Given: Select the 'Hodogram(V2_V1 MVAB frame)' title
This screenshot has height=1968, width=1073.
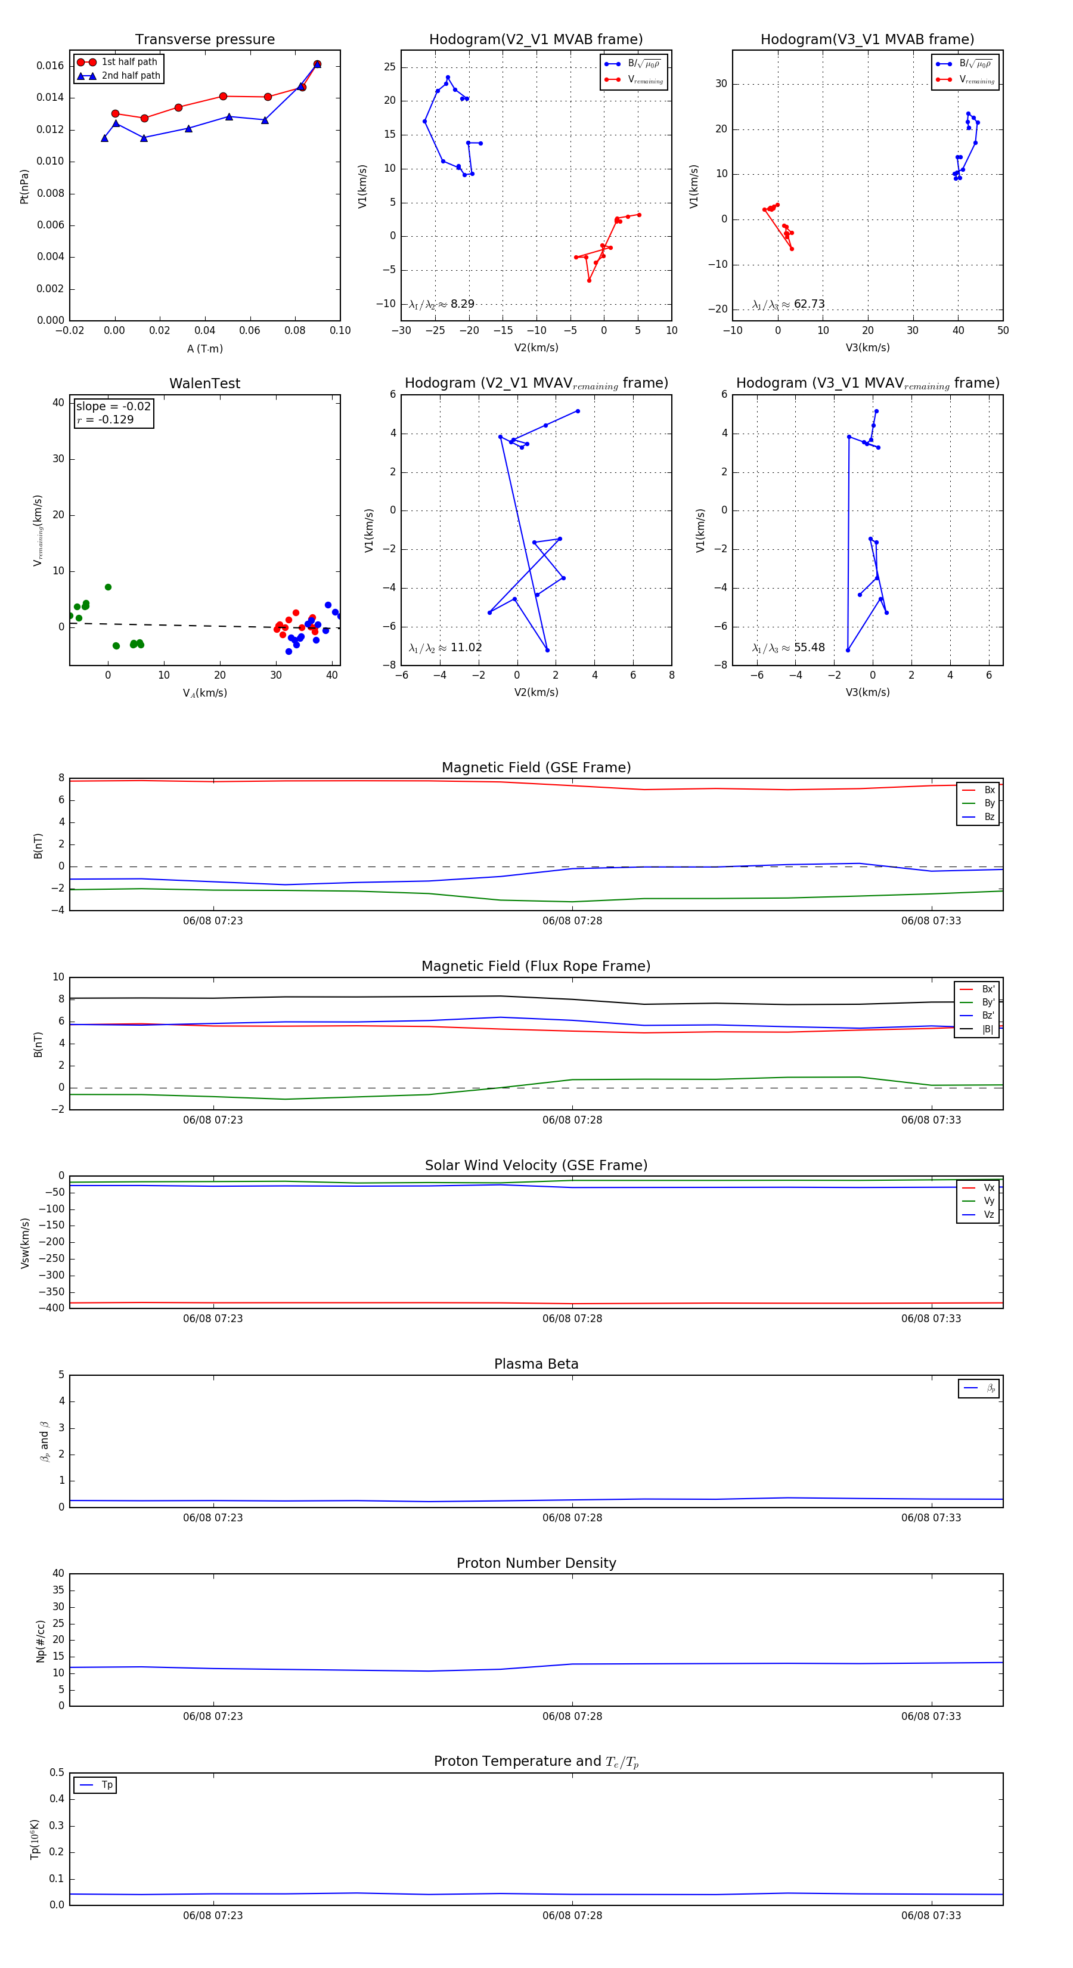Looking at the screenshot, I should click(x=536, y=40).
